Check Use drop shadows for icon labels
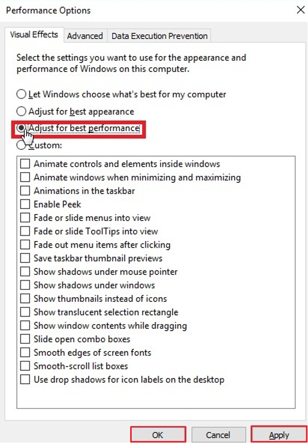 [x=25, y=380]
